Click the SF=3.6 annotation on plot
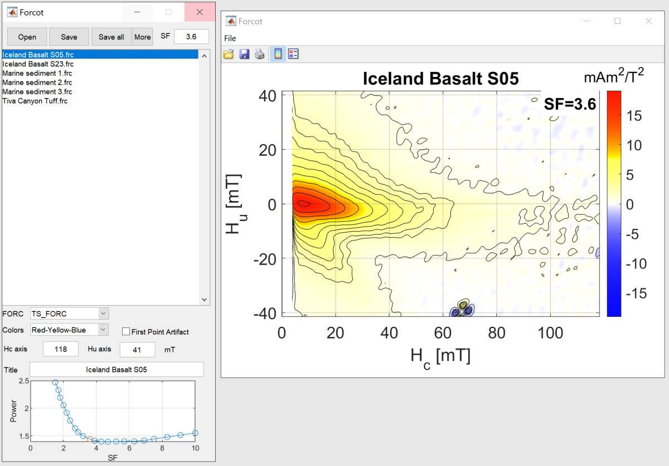Image resolution: width=669 pixels, height=466 pixels. (x=569, y=104)
